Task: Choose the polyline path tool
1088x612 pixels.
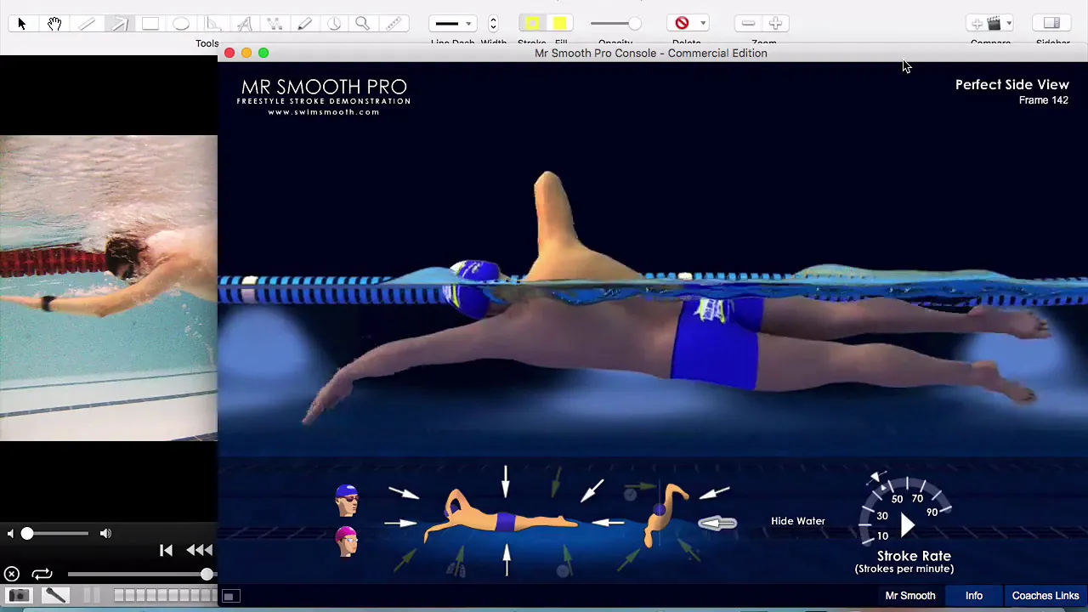Action: pos(275,24)
